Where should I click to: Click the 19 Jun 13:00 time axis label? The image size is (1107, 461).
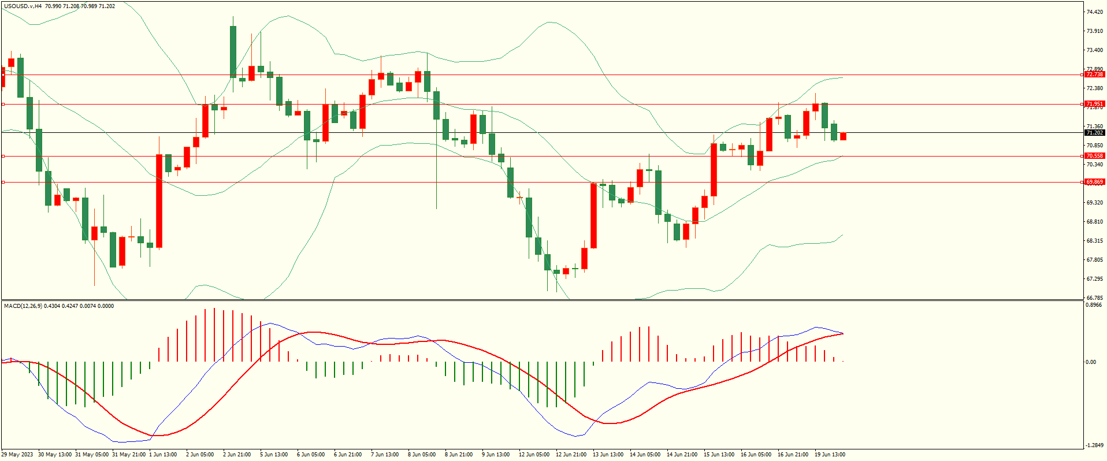(830, 455)
